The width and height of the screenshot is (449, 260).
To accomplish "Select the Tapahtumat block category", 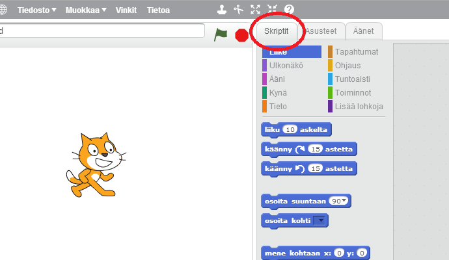I will pos(356,51).
